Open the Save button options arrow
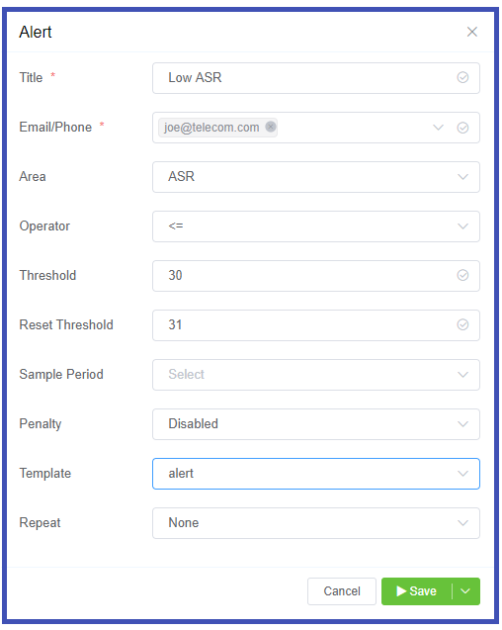 pos(465,591)
